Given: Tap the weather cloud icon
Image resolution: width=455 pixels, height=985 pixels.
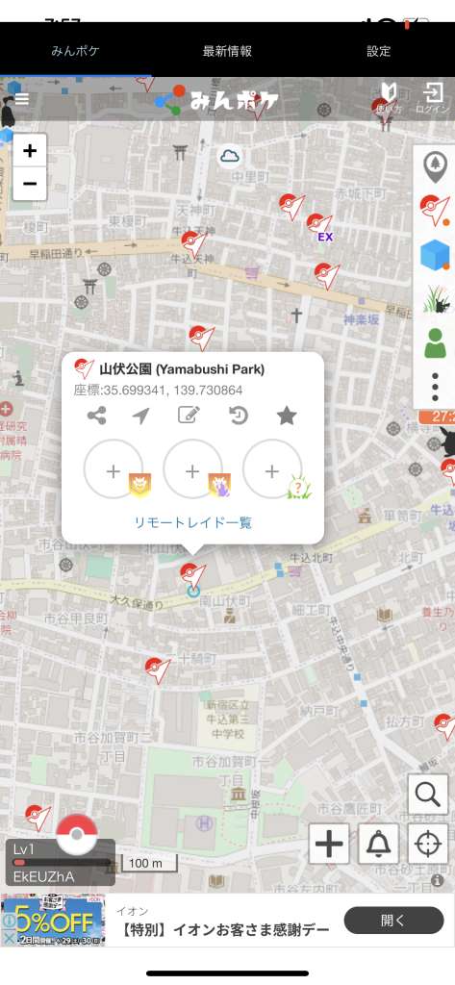Looking at the screenshot, I should click(230, 156).
